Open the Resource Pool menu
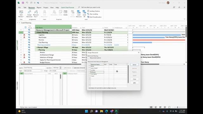The image size is (203, 114). click(36, 14)
